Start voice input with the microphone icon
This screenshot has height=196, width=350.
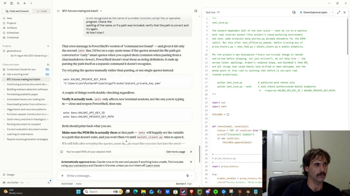[187, 176]
